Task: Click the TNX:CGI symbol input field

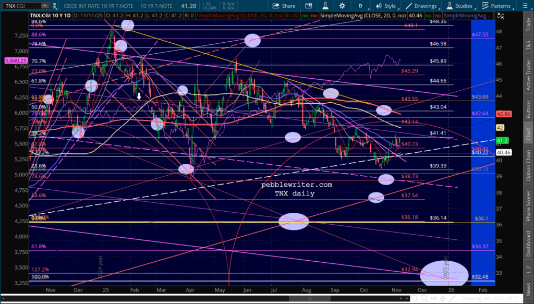Action: click(x=23, y=6)
